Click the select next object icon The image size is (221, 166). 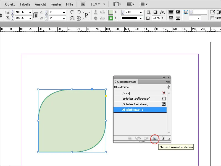pyautogui.click(x=102, y=18)
